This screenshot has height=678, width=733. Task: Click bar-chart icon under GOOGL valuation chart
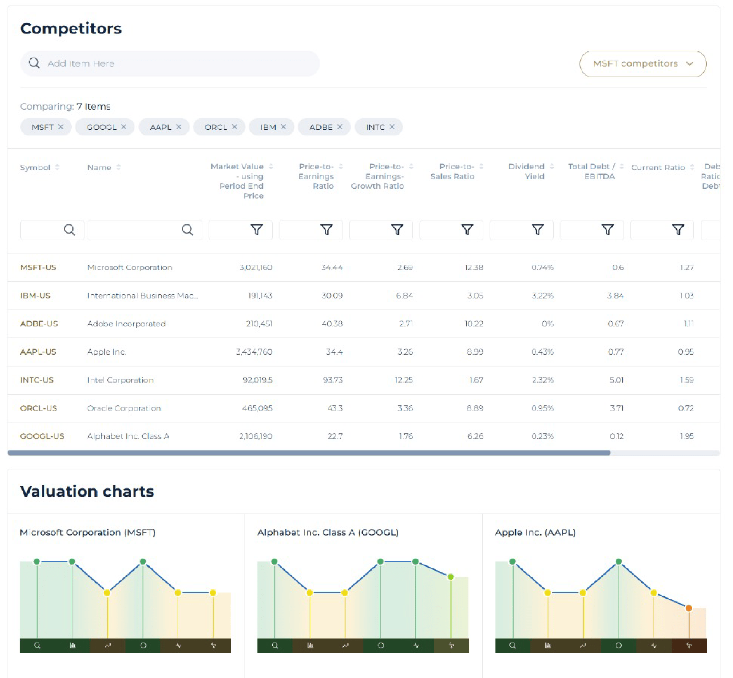(x=310, y=646)
